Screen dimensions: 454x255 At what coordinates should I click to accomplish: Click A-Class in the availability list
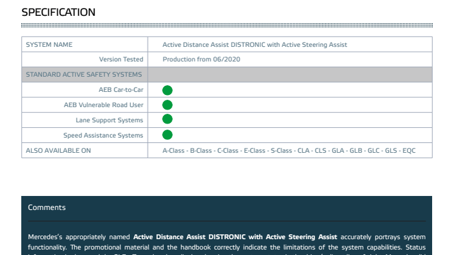tap(173, 150)
